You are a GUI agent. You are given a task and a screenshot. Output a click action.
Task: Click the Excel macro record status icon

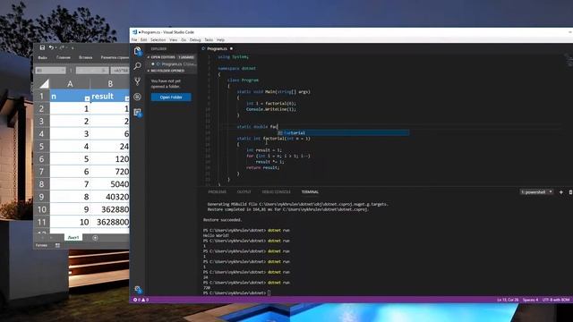tap(57, 245)
